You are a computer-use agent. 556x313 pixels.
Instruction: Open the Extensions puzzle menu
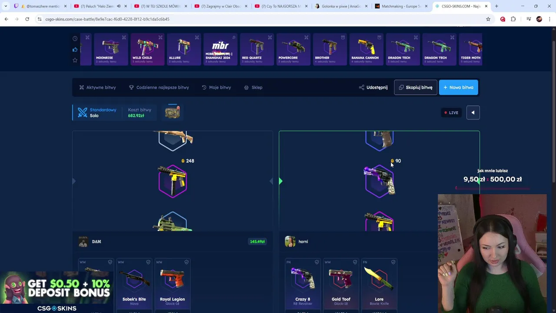[513, 19]
